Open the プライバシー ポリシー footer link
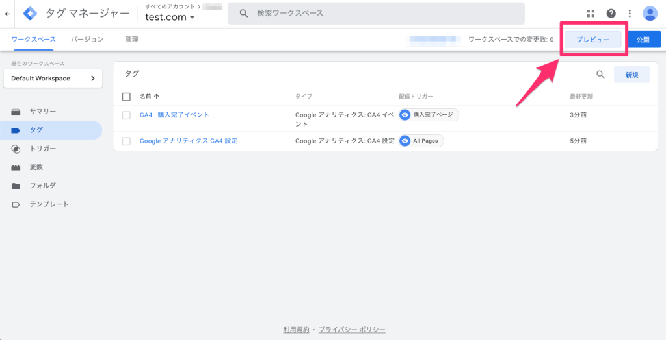This screenshot has height=340, width=666. coord(352,330)
